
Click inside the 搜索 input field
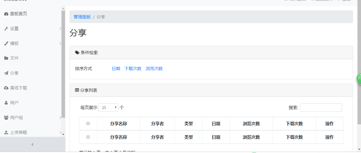click(321, 107)
